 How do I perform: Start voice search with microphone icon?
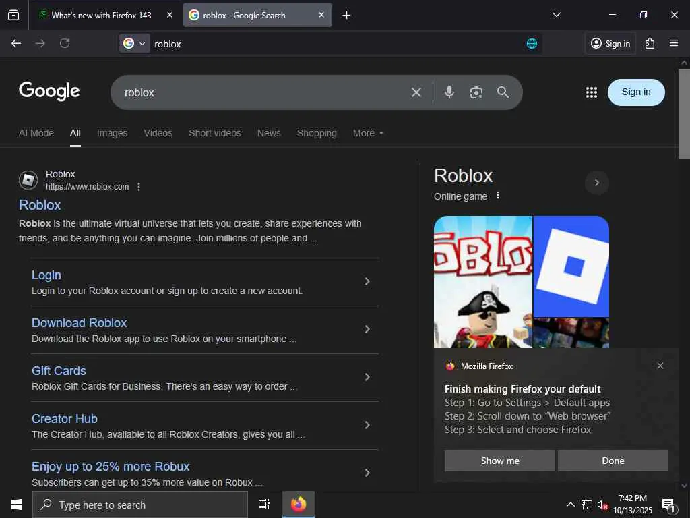449,92
